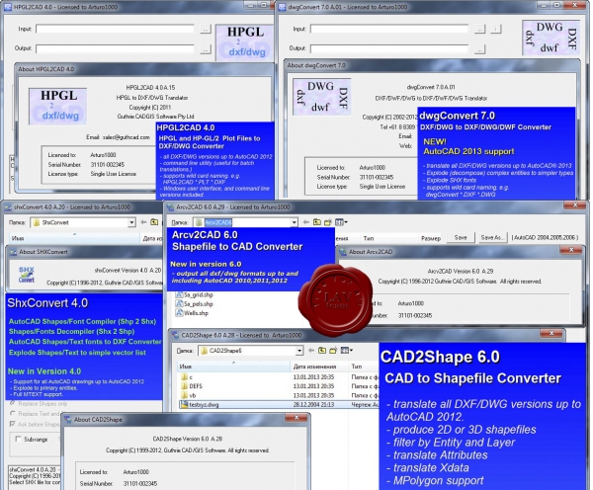The width and height of the screenshot is (593, 490).
Task: Close the About CAD2Shape dialog
Action: [x=296, y=418]
